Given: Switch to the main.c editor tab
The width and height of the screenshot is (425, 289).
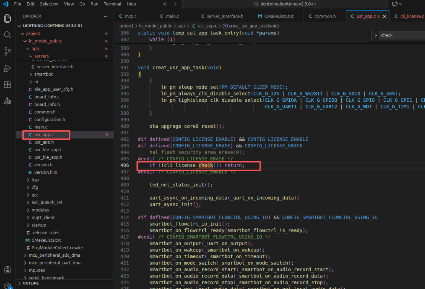Looking at the screenshot, I should tap(175, 16).
